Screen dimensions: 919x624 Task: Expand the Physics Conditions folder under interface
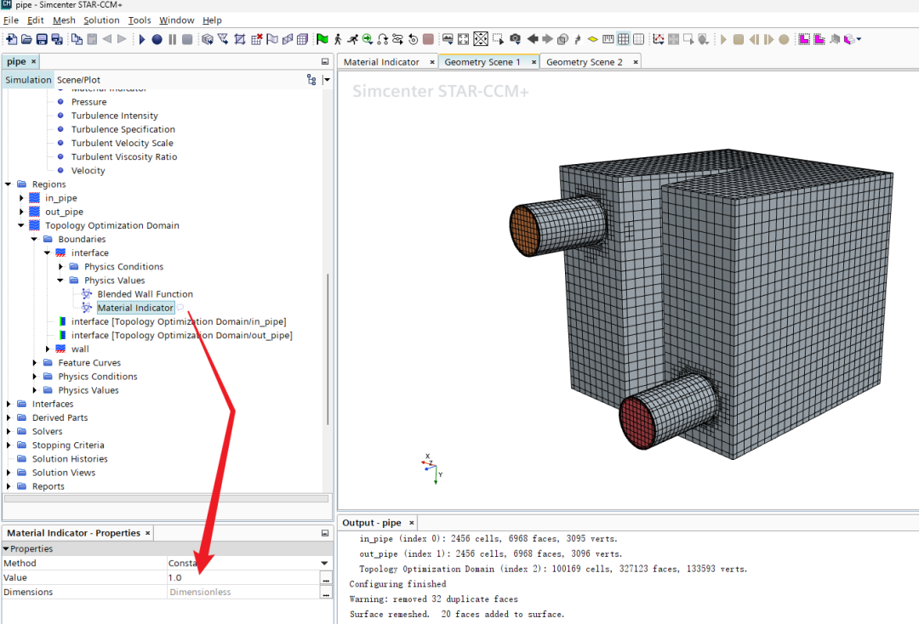pyautogui.click(x=60, y=266)
